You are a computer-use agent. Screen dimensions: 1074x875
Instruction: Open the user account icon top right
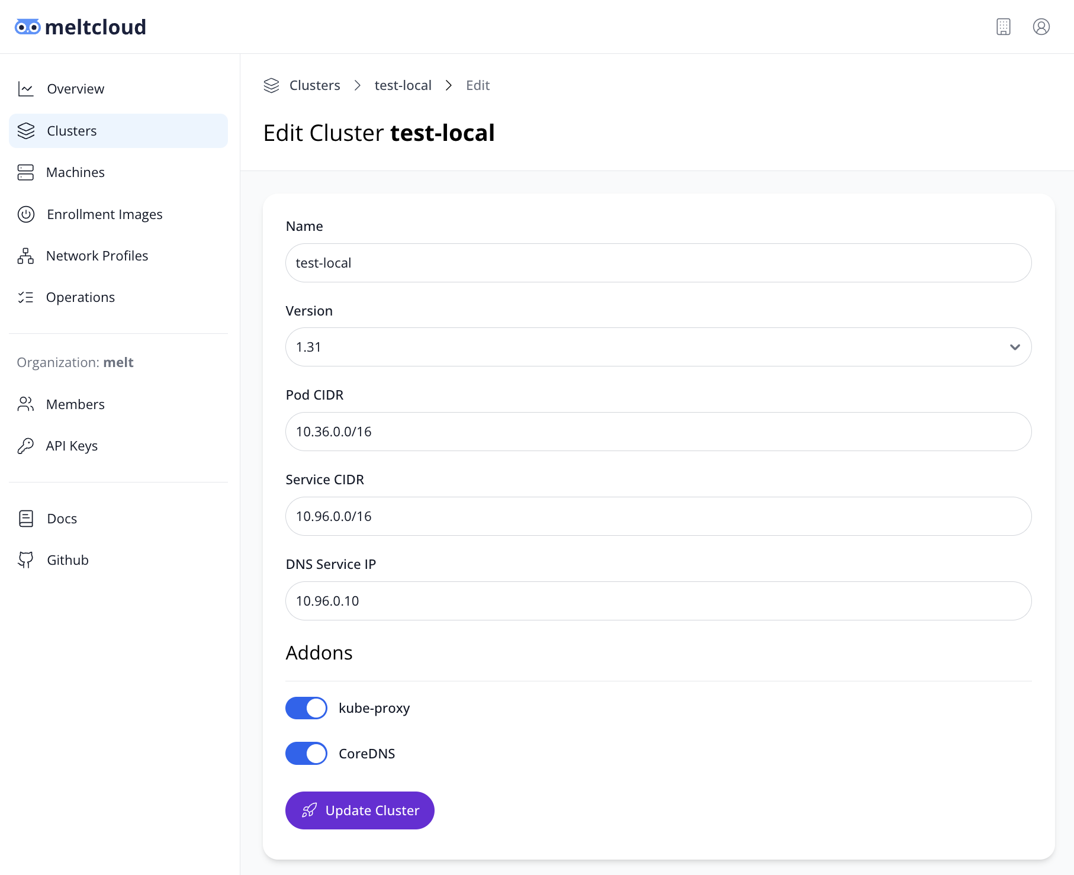pyautogui.click(x=1041, y=27)
